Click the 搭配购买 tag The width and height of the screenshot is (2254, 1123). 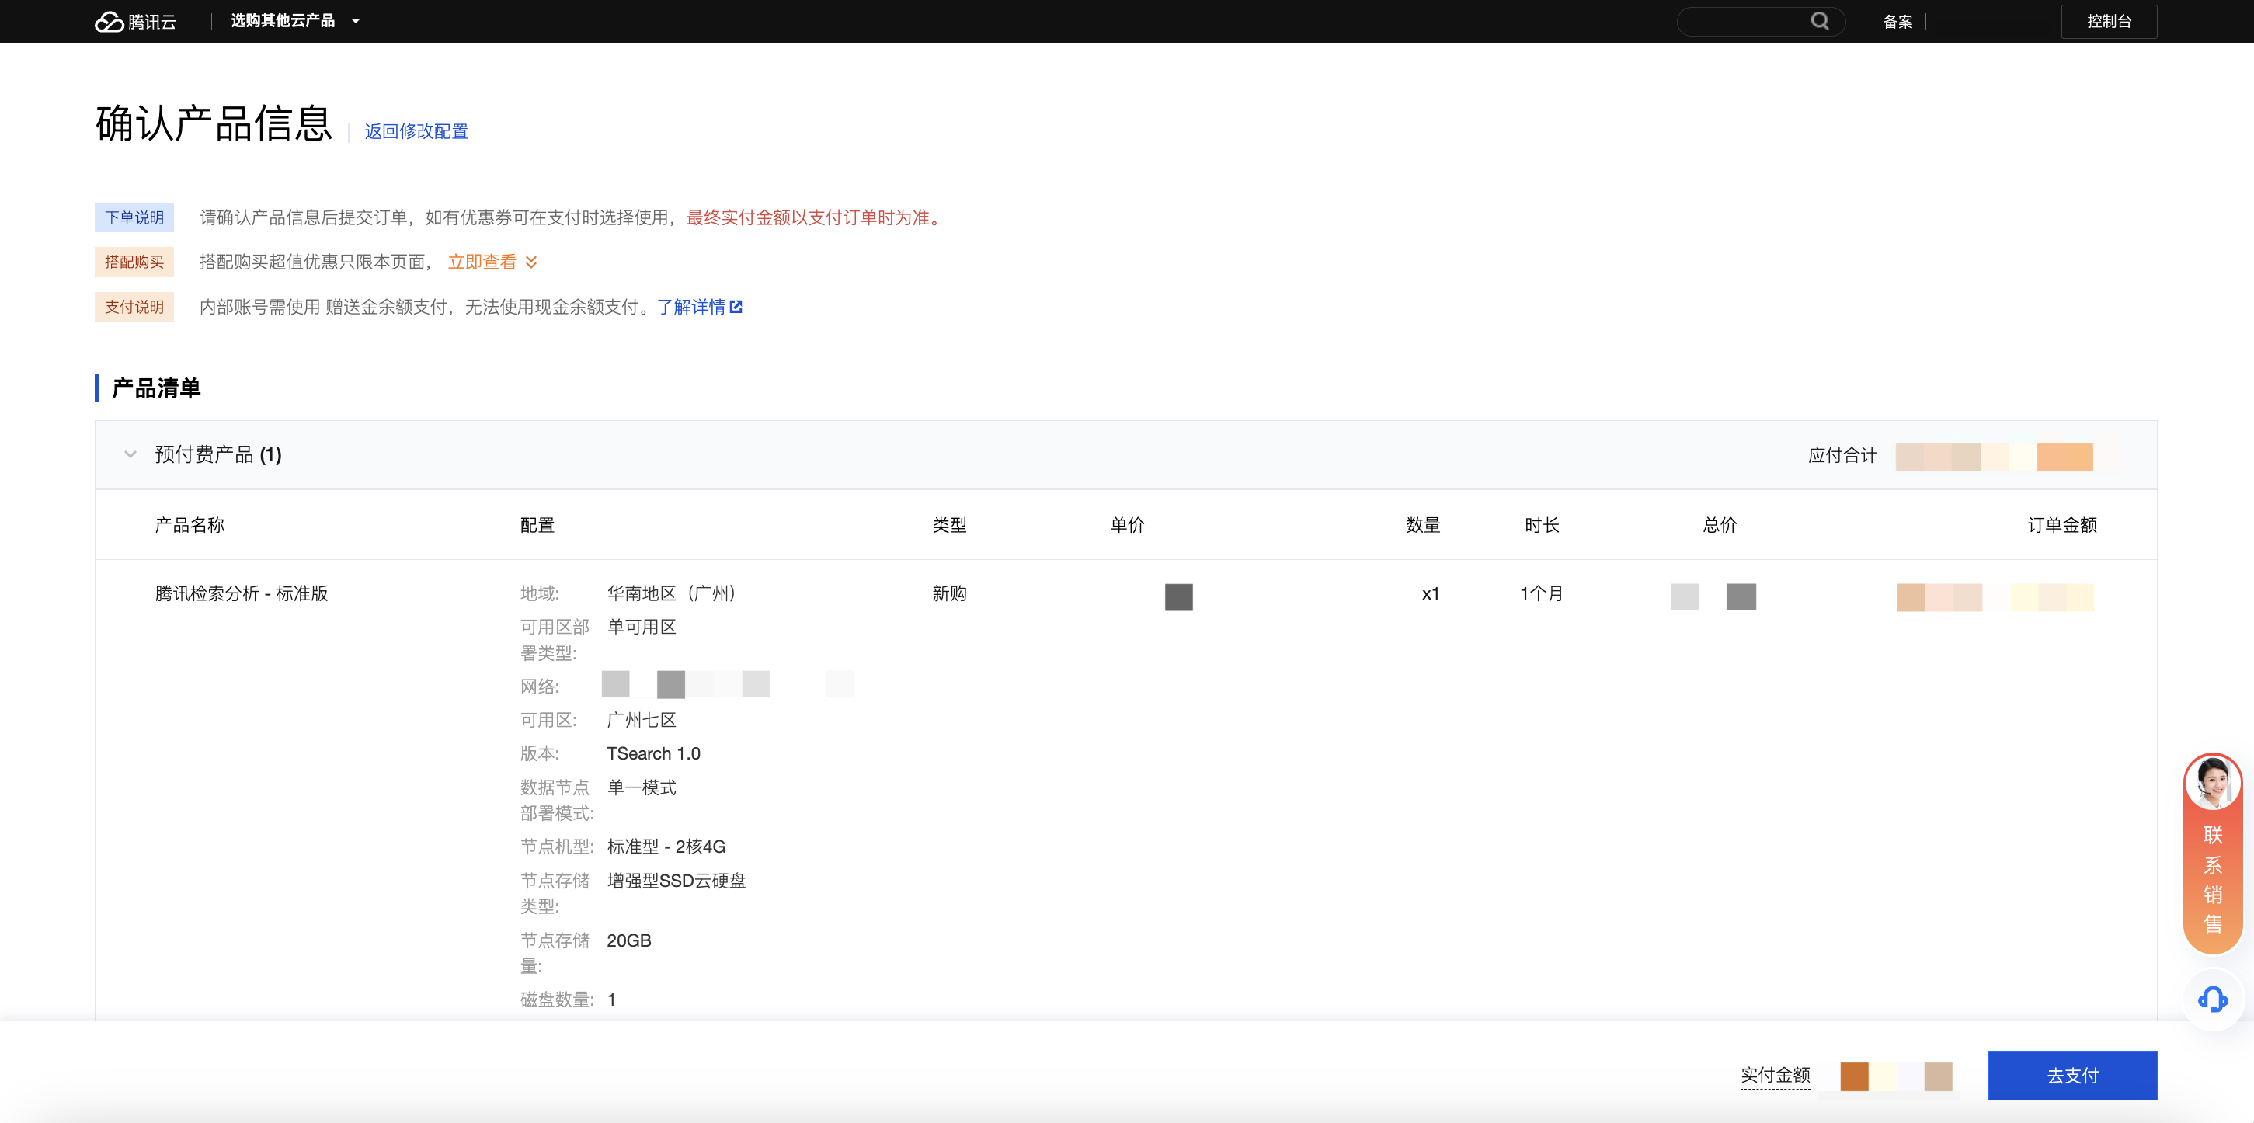pyautogui.click(x=134, y=262)
